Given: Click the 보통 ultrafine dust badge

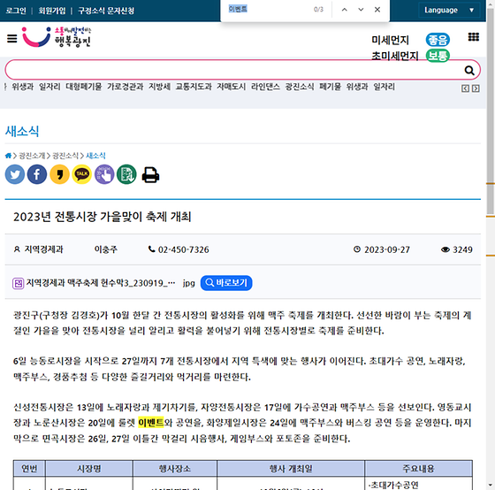Looking at the screenshot, I should (x=438, y=56).
